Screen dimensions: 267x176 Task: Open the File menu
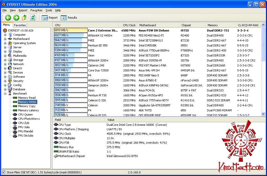(5, 11)
